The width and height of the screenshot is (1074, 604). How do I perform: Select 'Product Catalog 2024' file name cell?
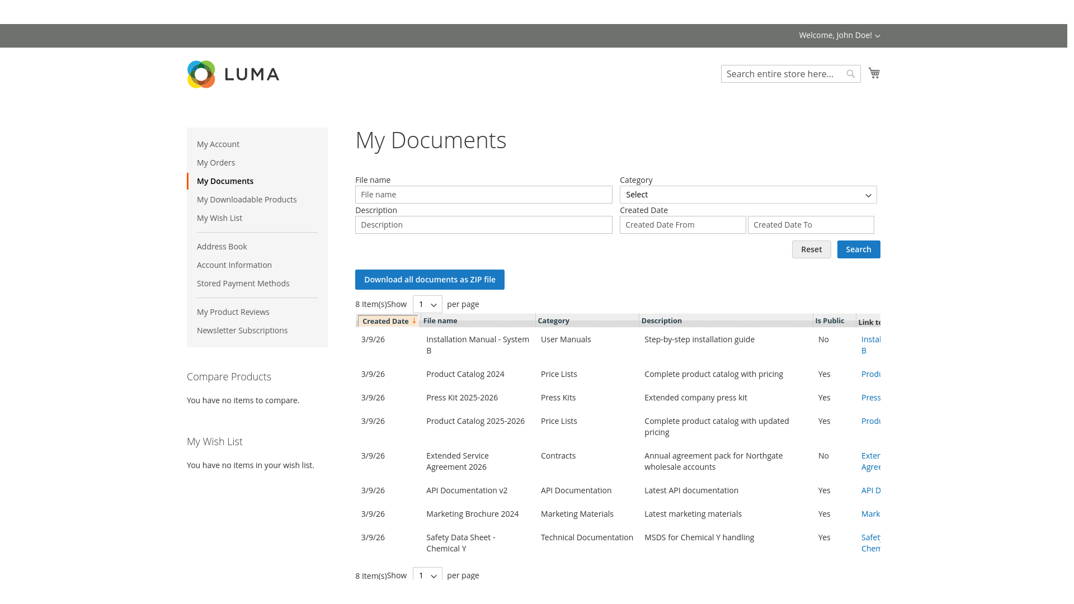pyautogui.click(x=465, y=374)
